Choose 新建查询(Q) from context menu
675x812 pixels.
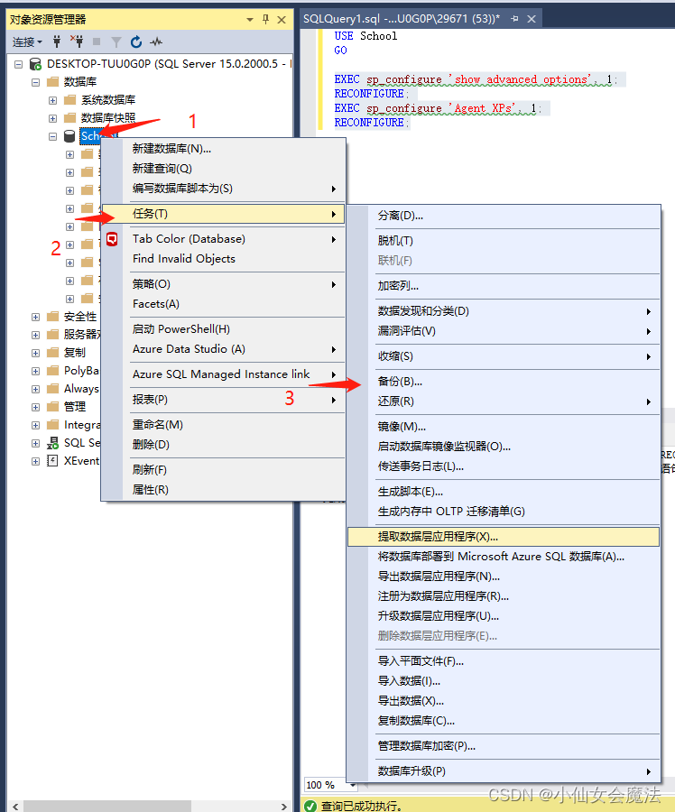(224, 169)
